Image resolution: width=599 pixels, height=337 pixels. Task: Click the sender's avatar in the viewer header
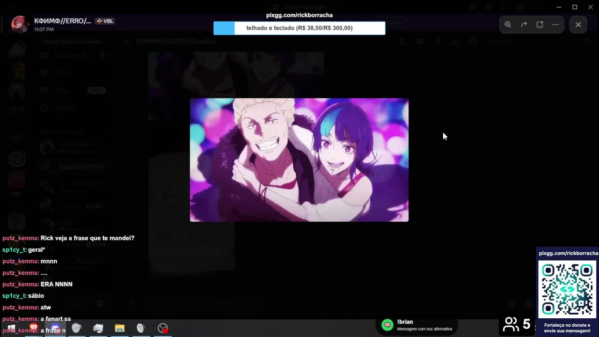(20, 24)
